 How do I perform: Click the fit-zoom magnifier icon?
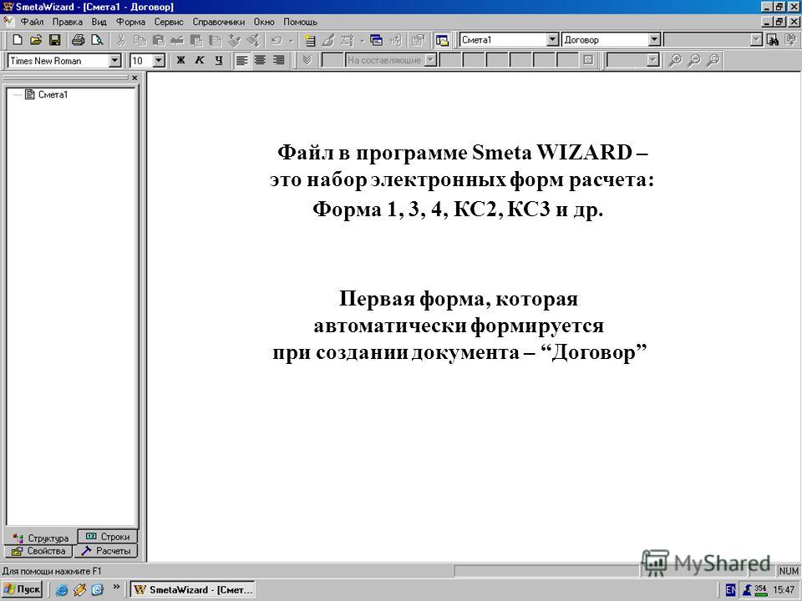713,60
